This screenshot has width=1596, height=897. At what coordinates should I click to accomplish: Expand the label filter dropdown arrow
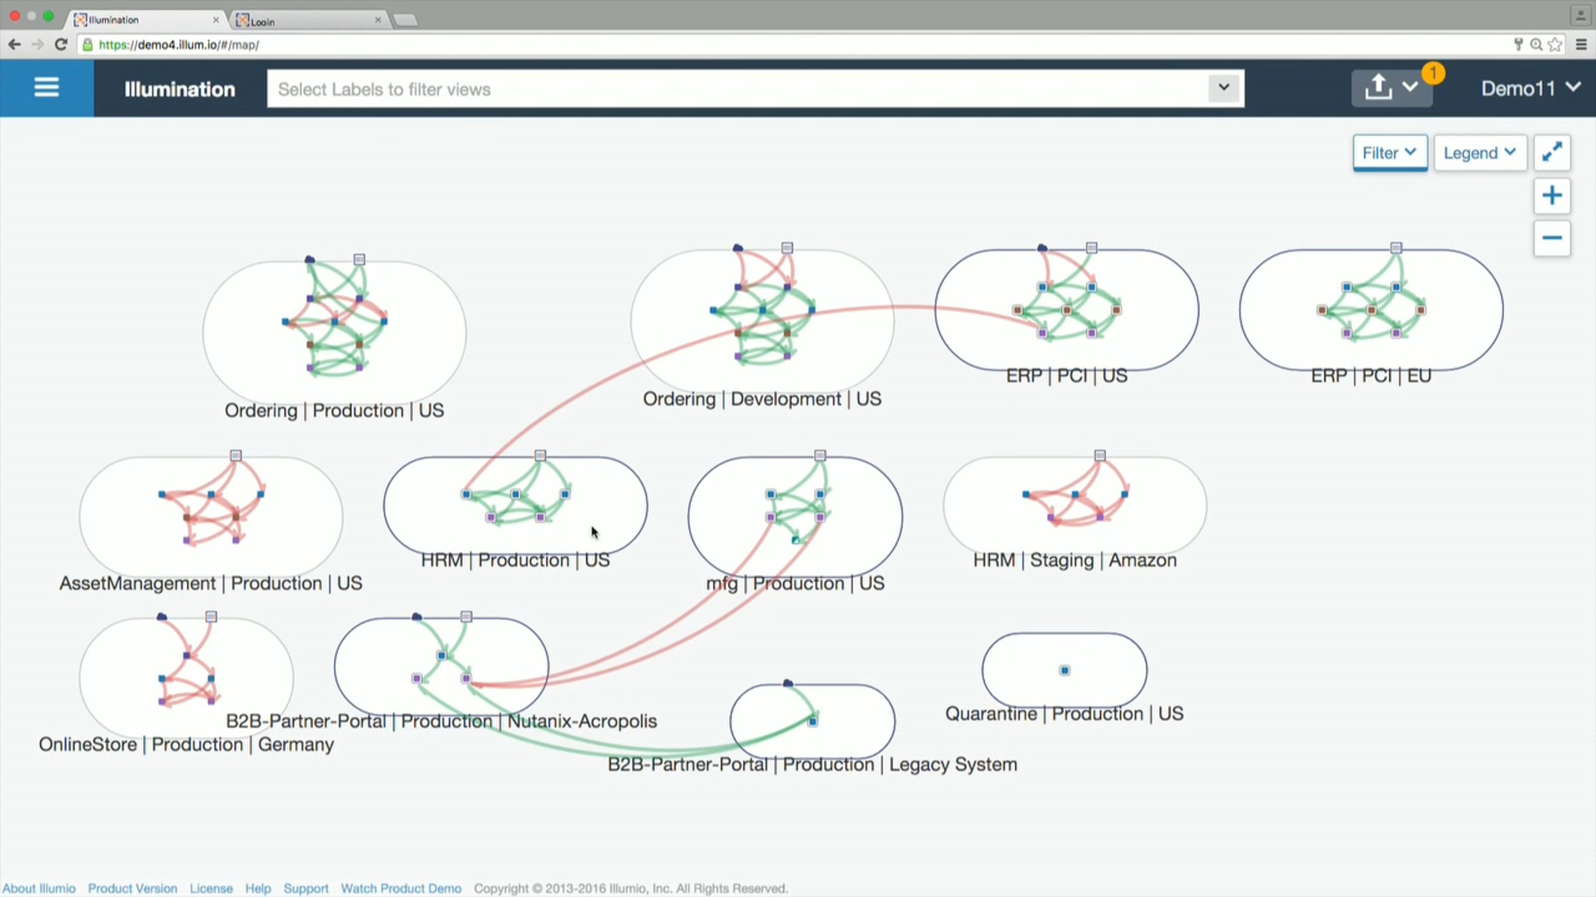click(x=1224, y=88)
